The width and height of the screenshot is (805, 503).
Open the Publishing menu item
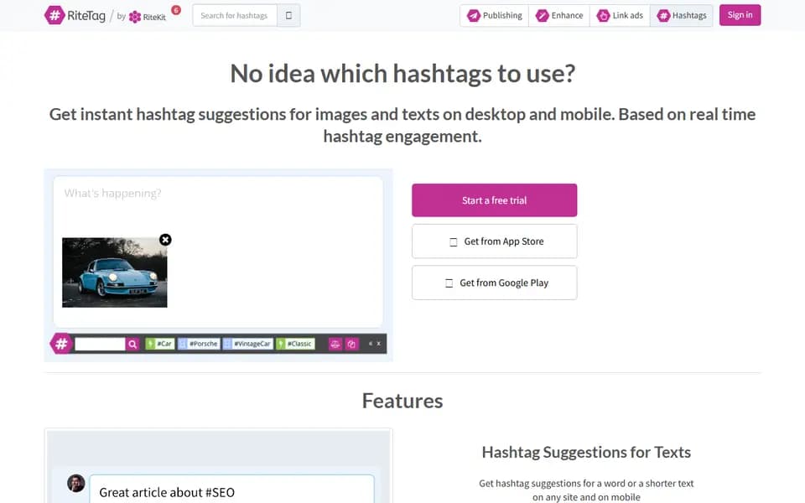(x=495, y=15)
